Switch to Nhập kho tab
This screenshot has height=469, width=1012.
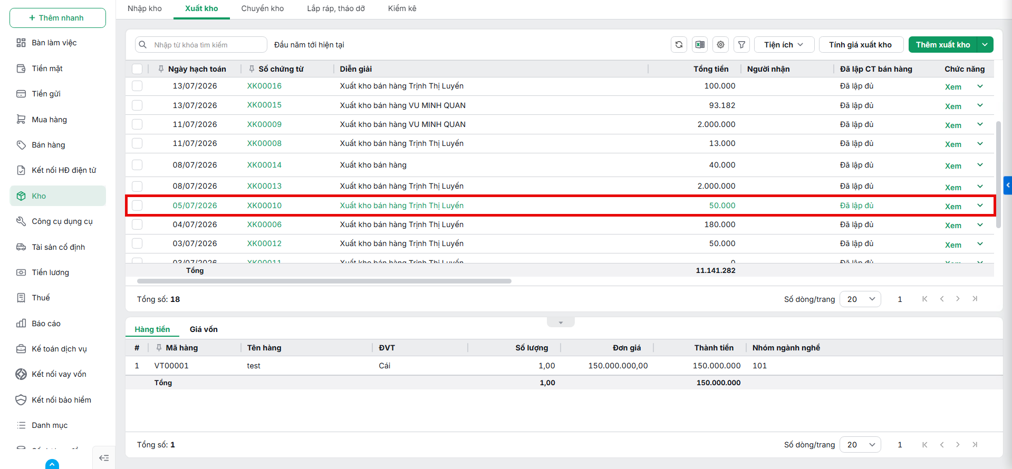(144, 8)
